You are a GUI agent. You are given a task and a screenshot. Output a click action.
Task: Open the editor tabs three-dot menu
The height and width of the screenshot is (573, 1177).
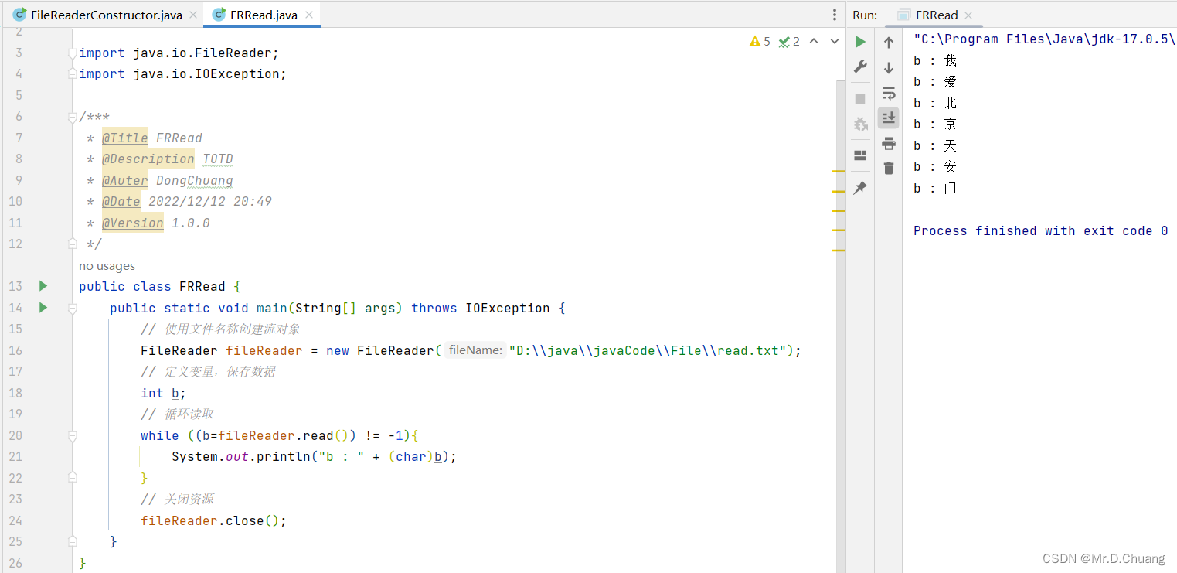pos(834,15)
